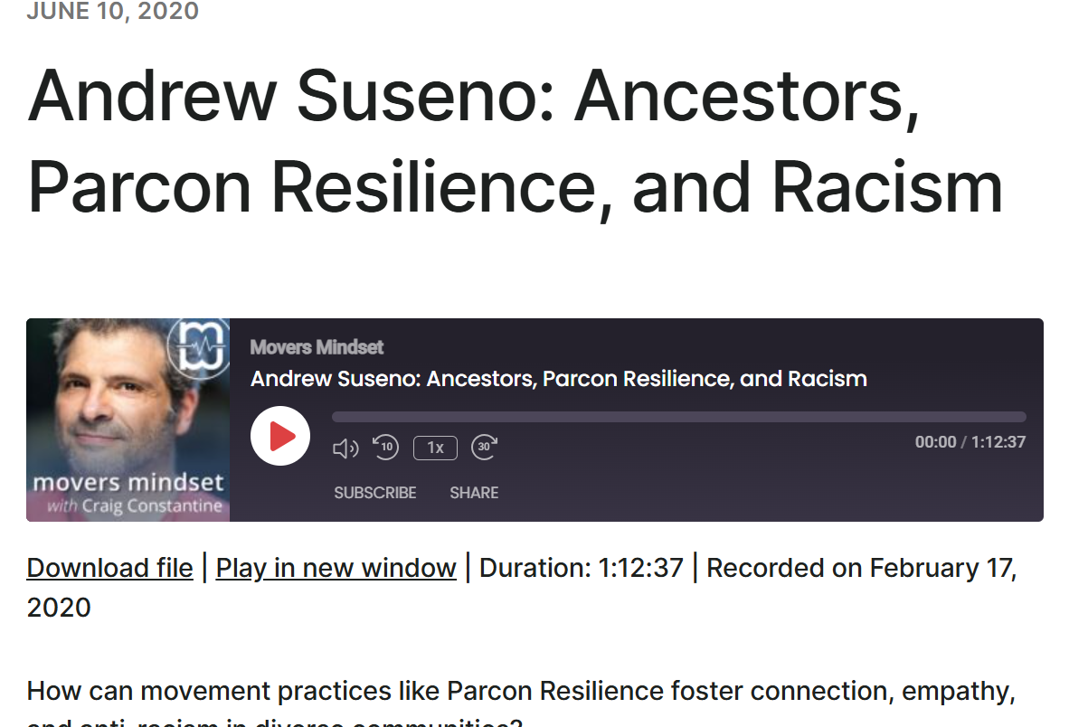This screenshot has height=727, width=1088.
Task: Click the podcast cover artwork thumbnail
Action: (128, 420)
